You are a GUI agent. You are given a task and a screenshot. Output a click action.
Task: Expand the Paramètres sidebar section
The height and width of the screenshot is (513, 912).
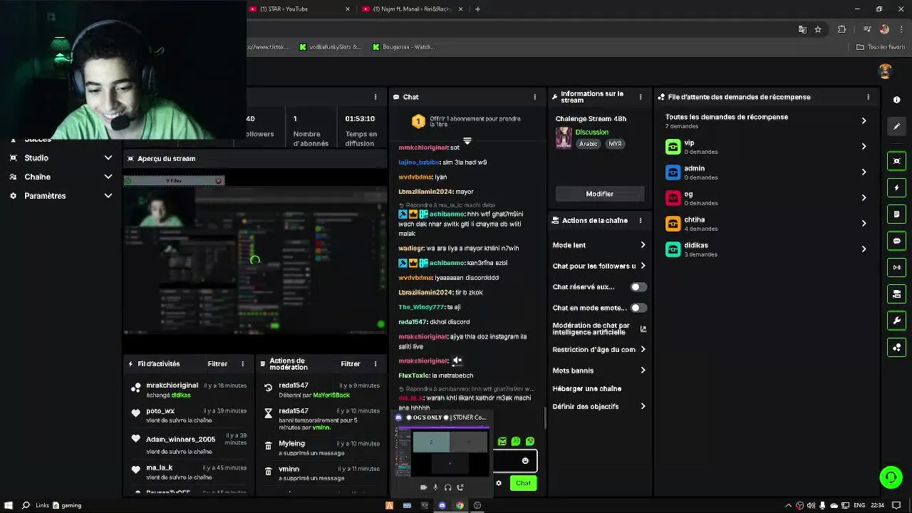(61, 196)
